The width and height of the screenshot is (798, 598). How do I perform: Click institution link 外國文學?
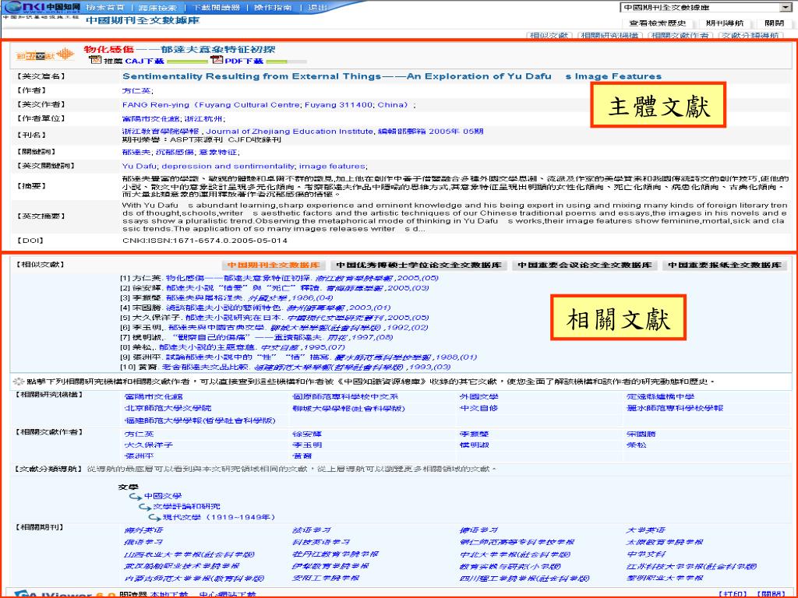click(479, 396)
